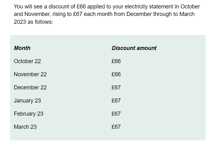Select the "December 22" month cell
This screenshot has height=145, width=215.
(x=30, y=87)
